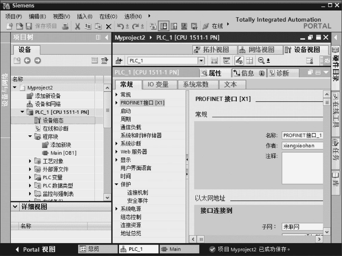
Task: Expand PROFINET接口 [X1] properties node
Action: (116, 103)
